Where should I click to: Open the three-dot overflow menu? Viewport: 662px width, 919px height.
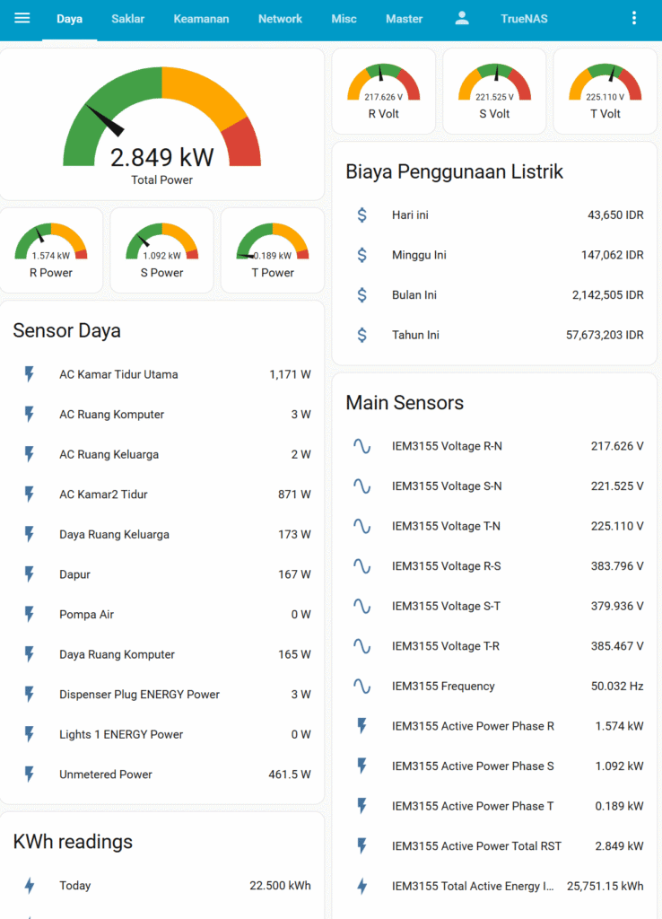coord(634,18)
